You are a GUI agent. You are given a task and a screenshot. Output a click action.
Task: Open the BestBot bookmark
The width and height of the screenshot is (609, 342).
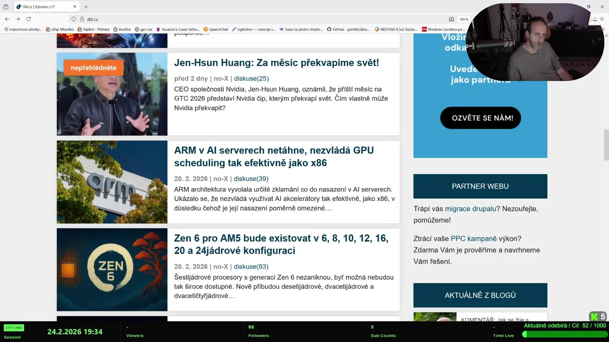pos(122,29)
